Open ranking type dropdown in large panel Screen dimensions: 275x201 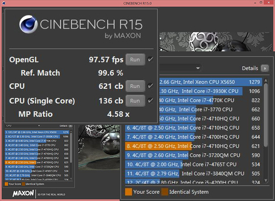pyautogui.click(x=198, y=68)
